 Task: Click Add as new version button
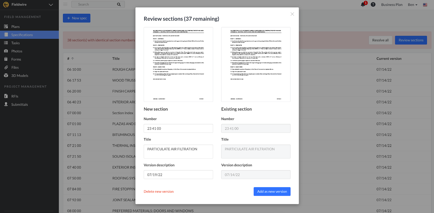pyautogui.click(x=272, y=192)
